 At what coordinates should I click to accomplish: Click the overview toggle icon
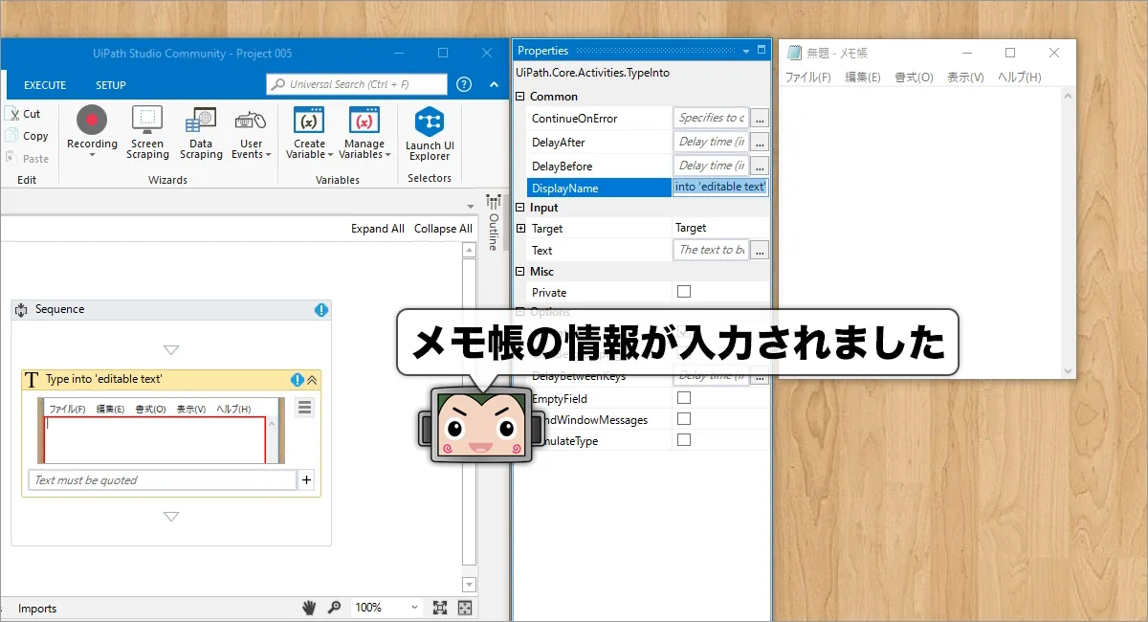465,608
